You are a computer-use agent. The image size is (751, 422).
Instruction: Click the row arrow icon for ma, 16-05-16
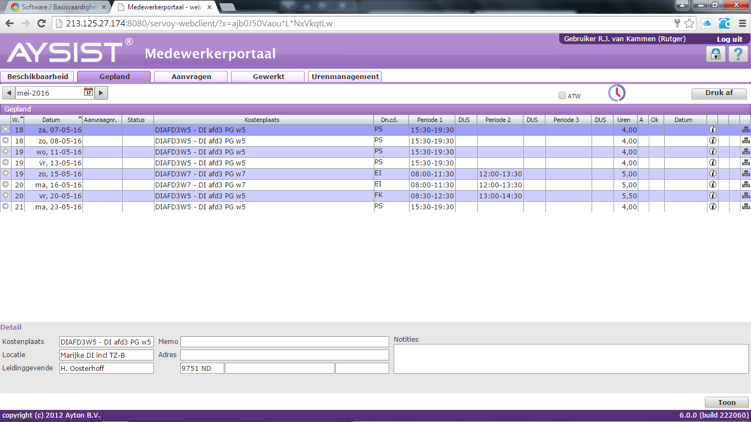click(x=5, y=185)
